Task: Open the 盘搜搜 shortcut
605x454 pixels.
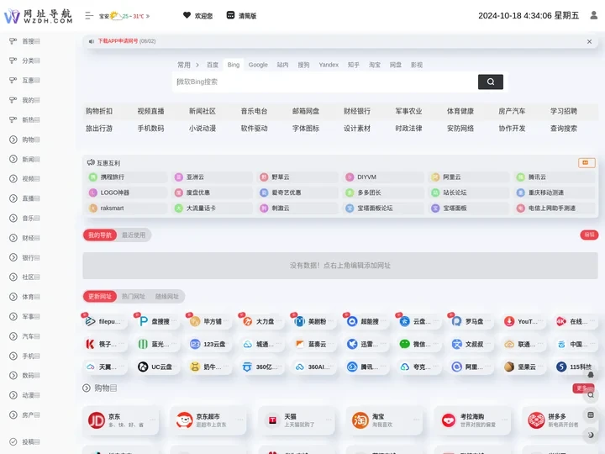Action: click(157, 321)
